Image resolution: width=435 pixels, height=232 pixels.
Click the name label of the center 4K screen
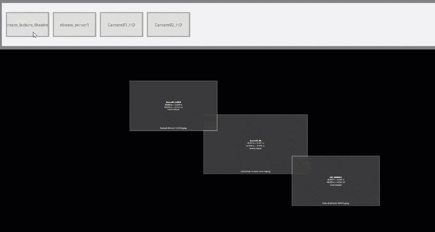click(255, 141)
